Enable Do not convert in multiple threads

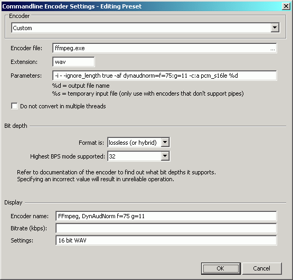coord(14,106)
